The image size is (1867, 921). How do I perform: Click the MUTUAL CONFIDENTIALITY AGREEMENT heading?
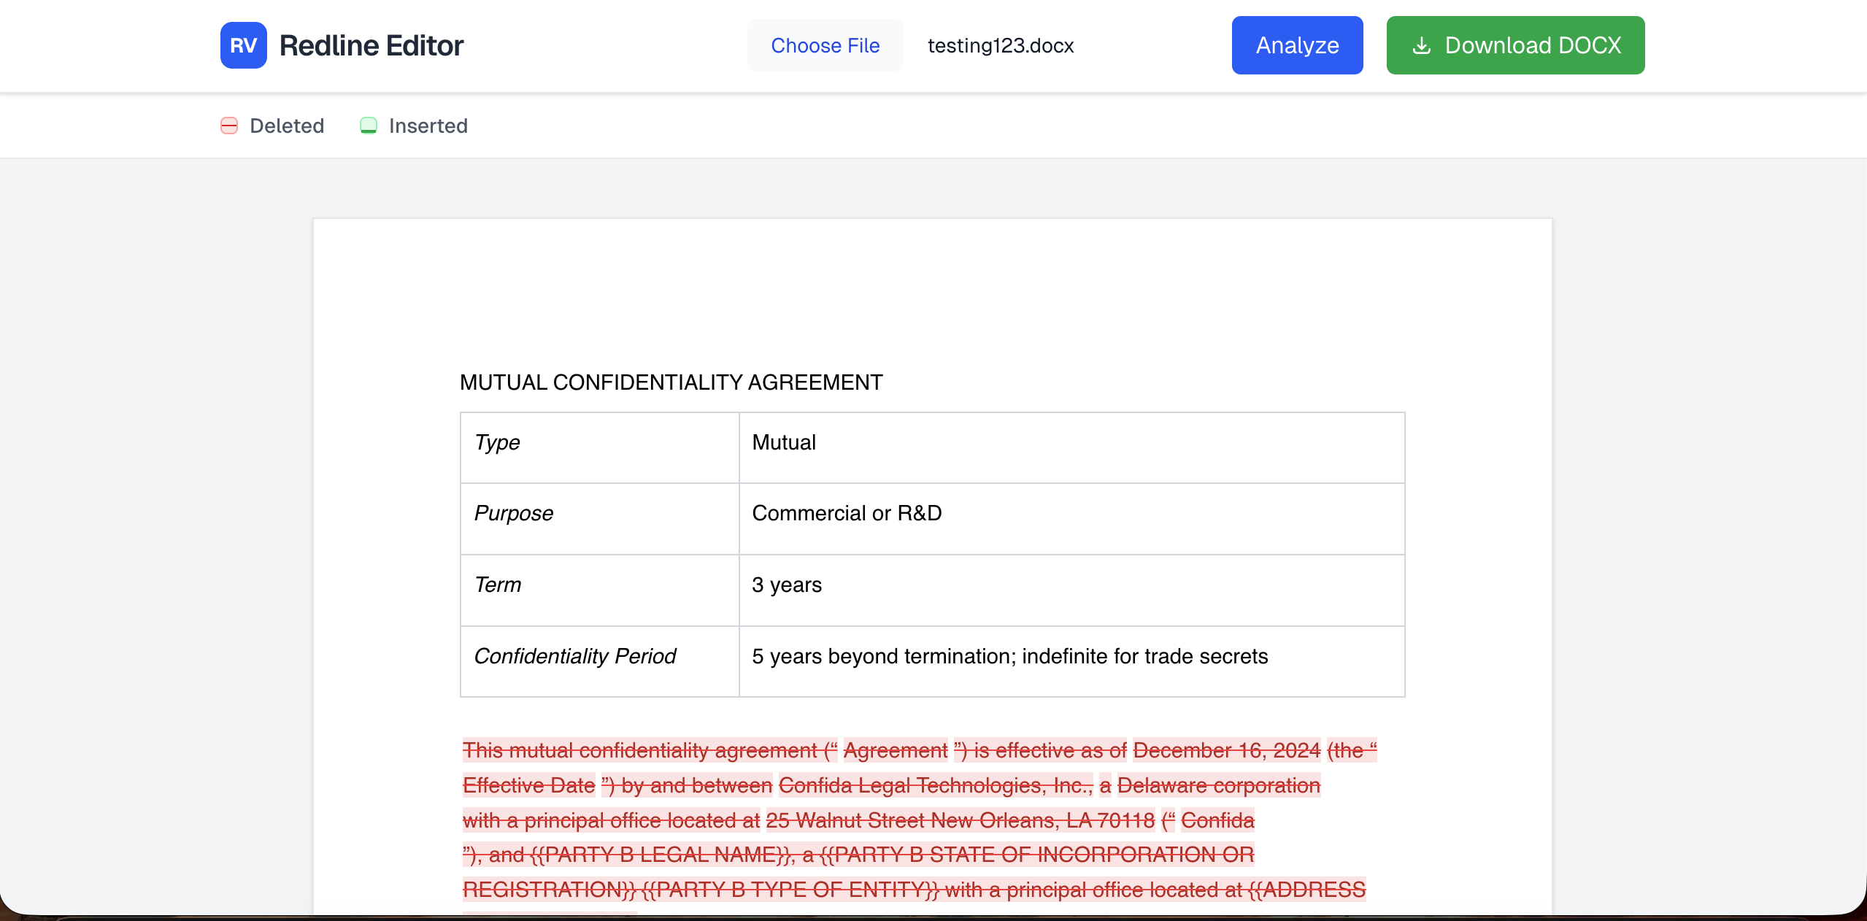pyautogui.click(x=671, y=382)
